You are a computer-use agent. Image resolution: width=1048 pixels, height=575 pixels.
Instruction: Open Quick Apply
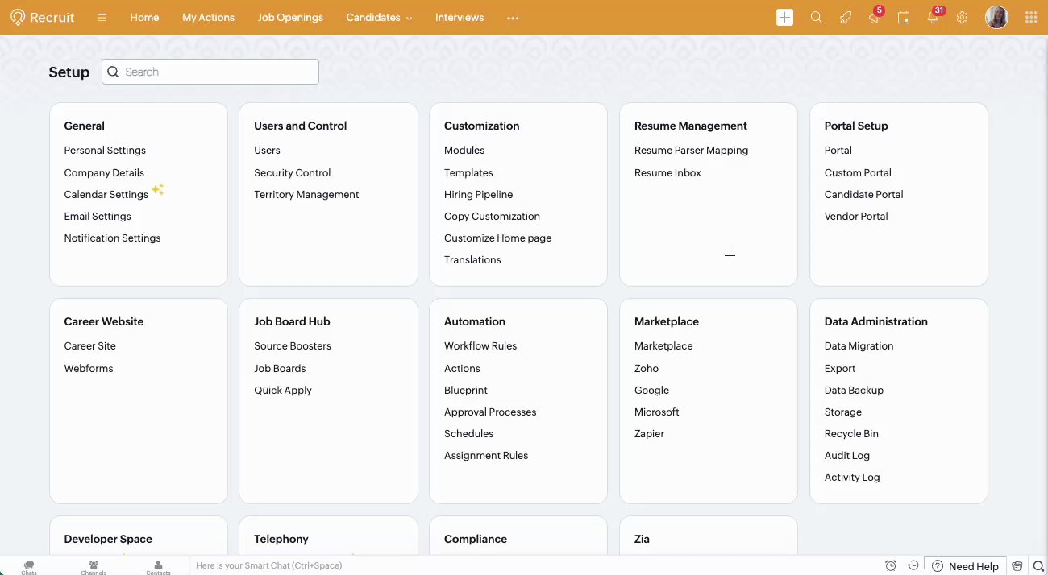point(283,391)
